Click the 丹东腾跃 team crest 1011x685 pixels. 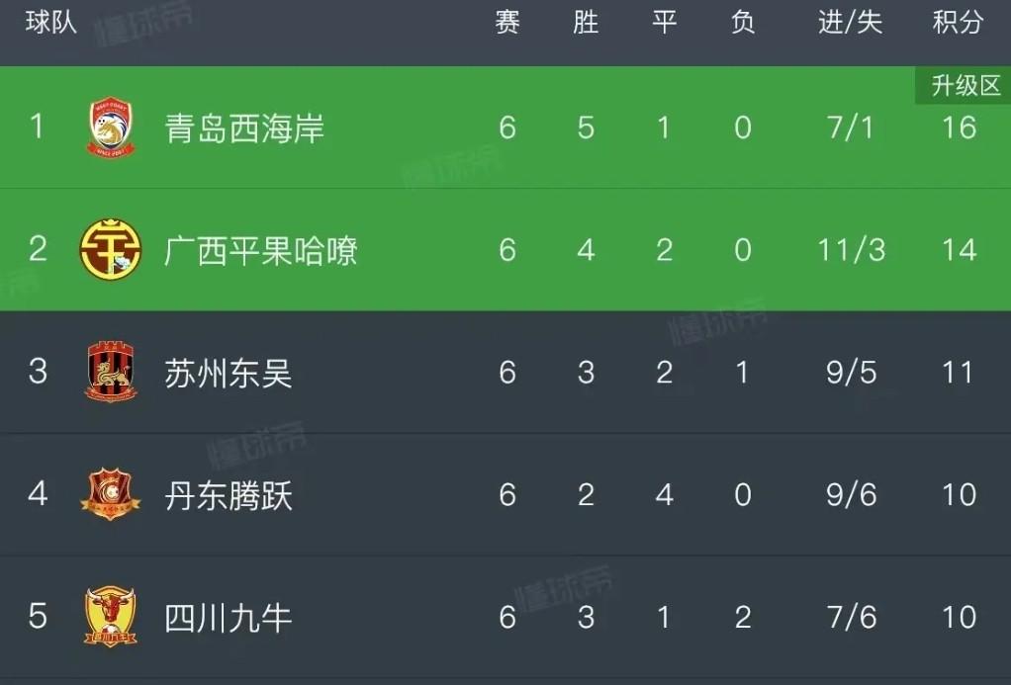pyautogui.click(x=110, y=494)
